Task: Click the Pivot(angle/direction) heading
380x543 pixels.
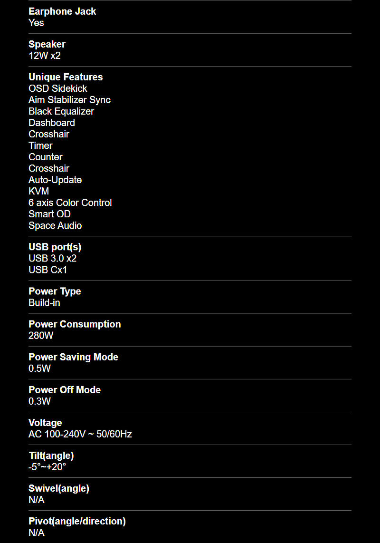Action: 77,521
